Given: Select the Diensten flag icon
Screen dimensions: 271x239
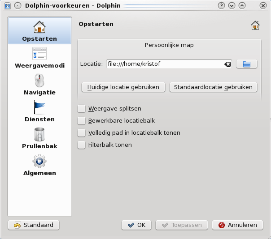Looking at the screenshot, I should (39, 108).
